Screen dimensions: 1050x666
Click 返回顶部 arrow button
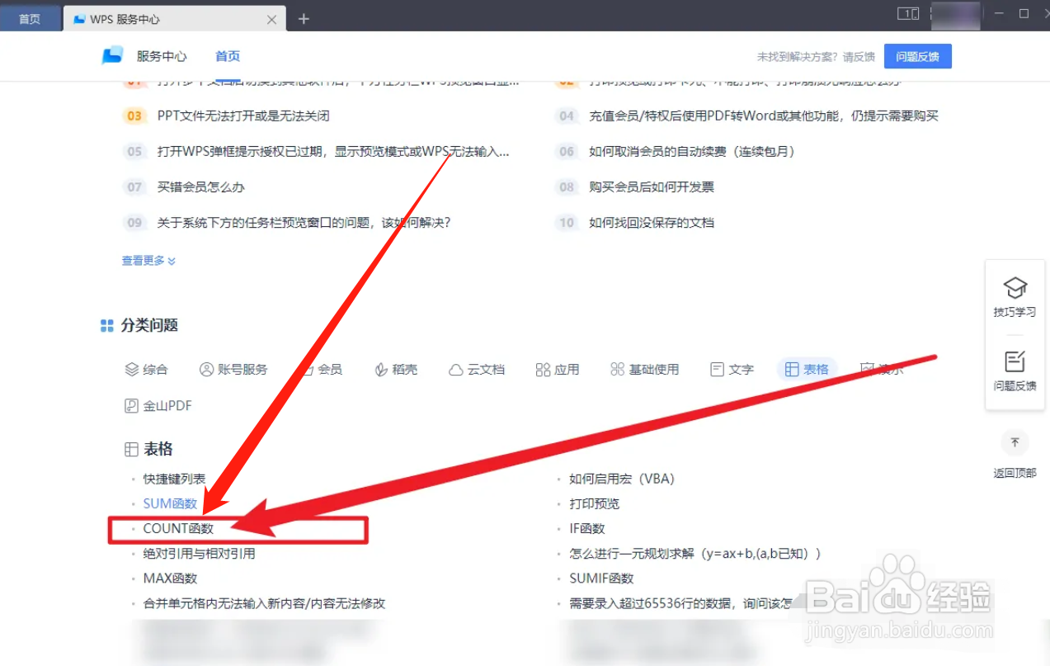(1015, 443)
